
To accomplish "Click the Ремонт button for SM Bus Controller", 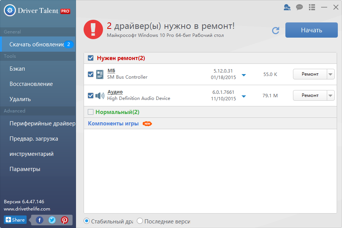I will [310, 74].
